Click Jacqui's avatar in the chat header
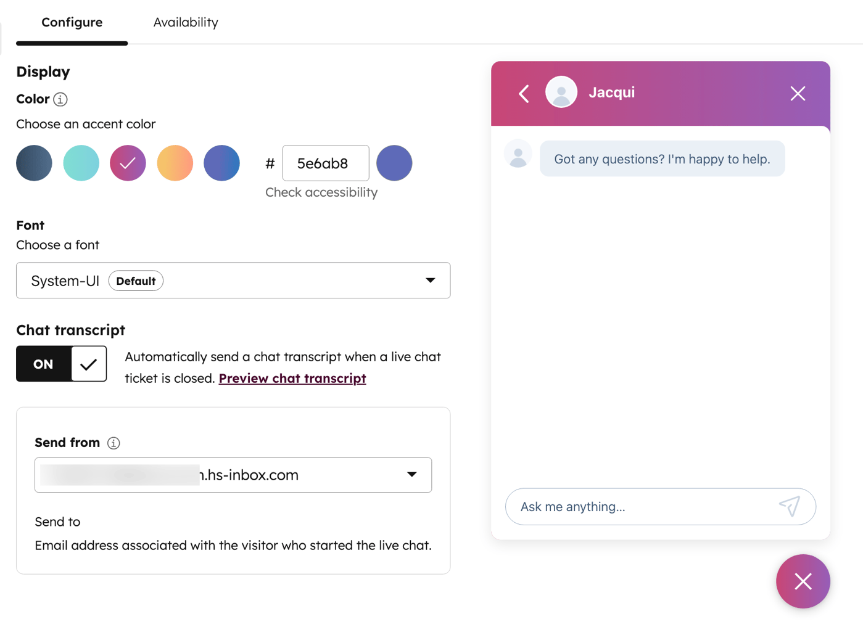 click(561, 91)
